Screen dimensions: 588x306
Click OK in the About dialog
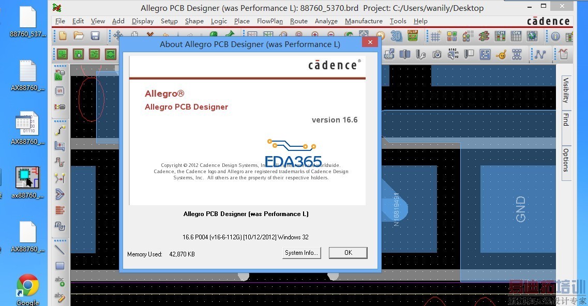(x=348, y=253)
